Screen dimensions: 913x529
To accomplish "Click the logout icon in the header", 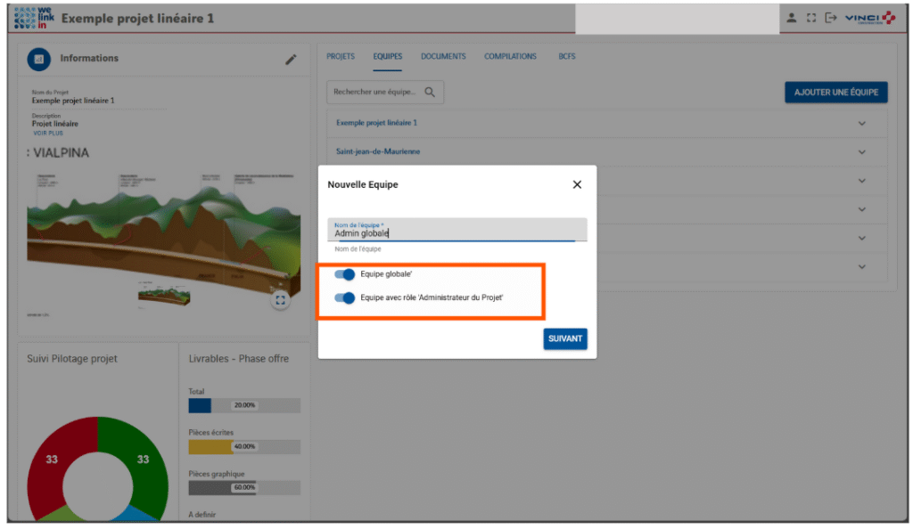I will [831, 19].
